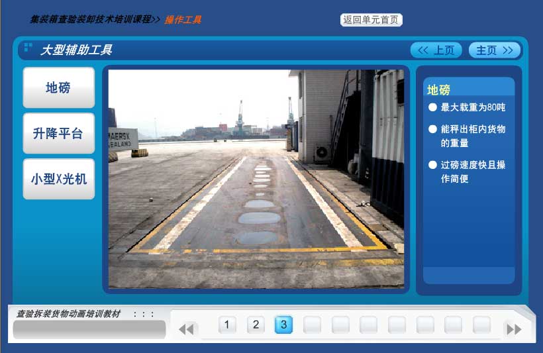The height and width of the screenshot is (353, 543).
Task: Click the rewind double-arrow at bottom left
Action: pos(187,328)
